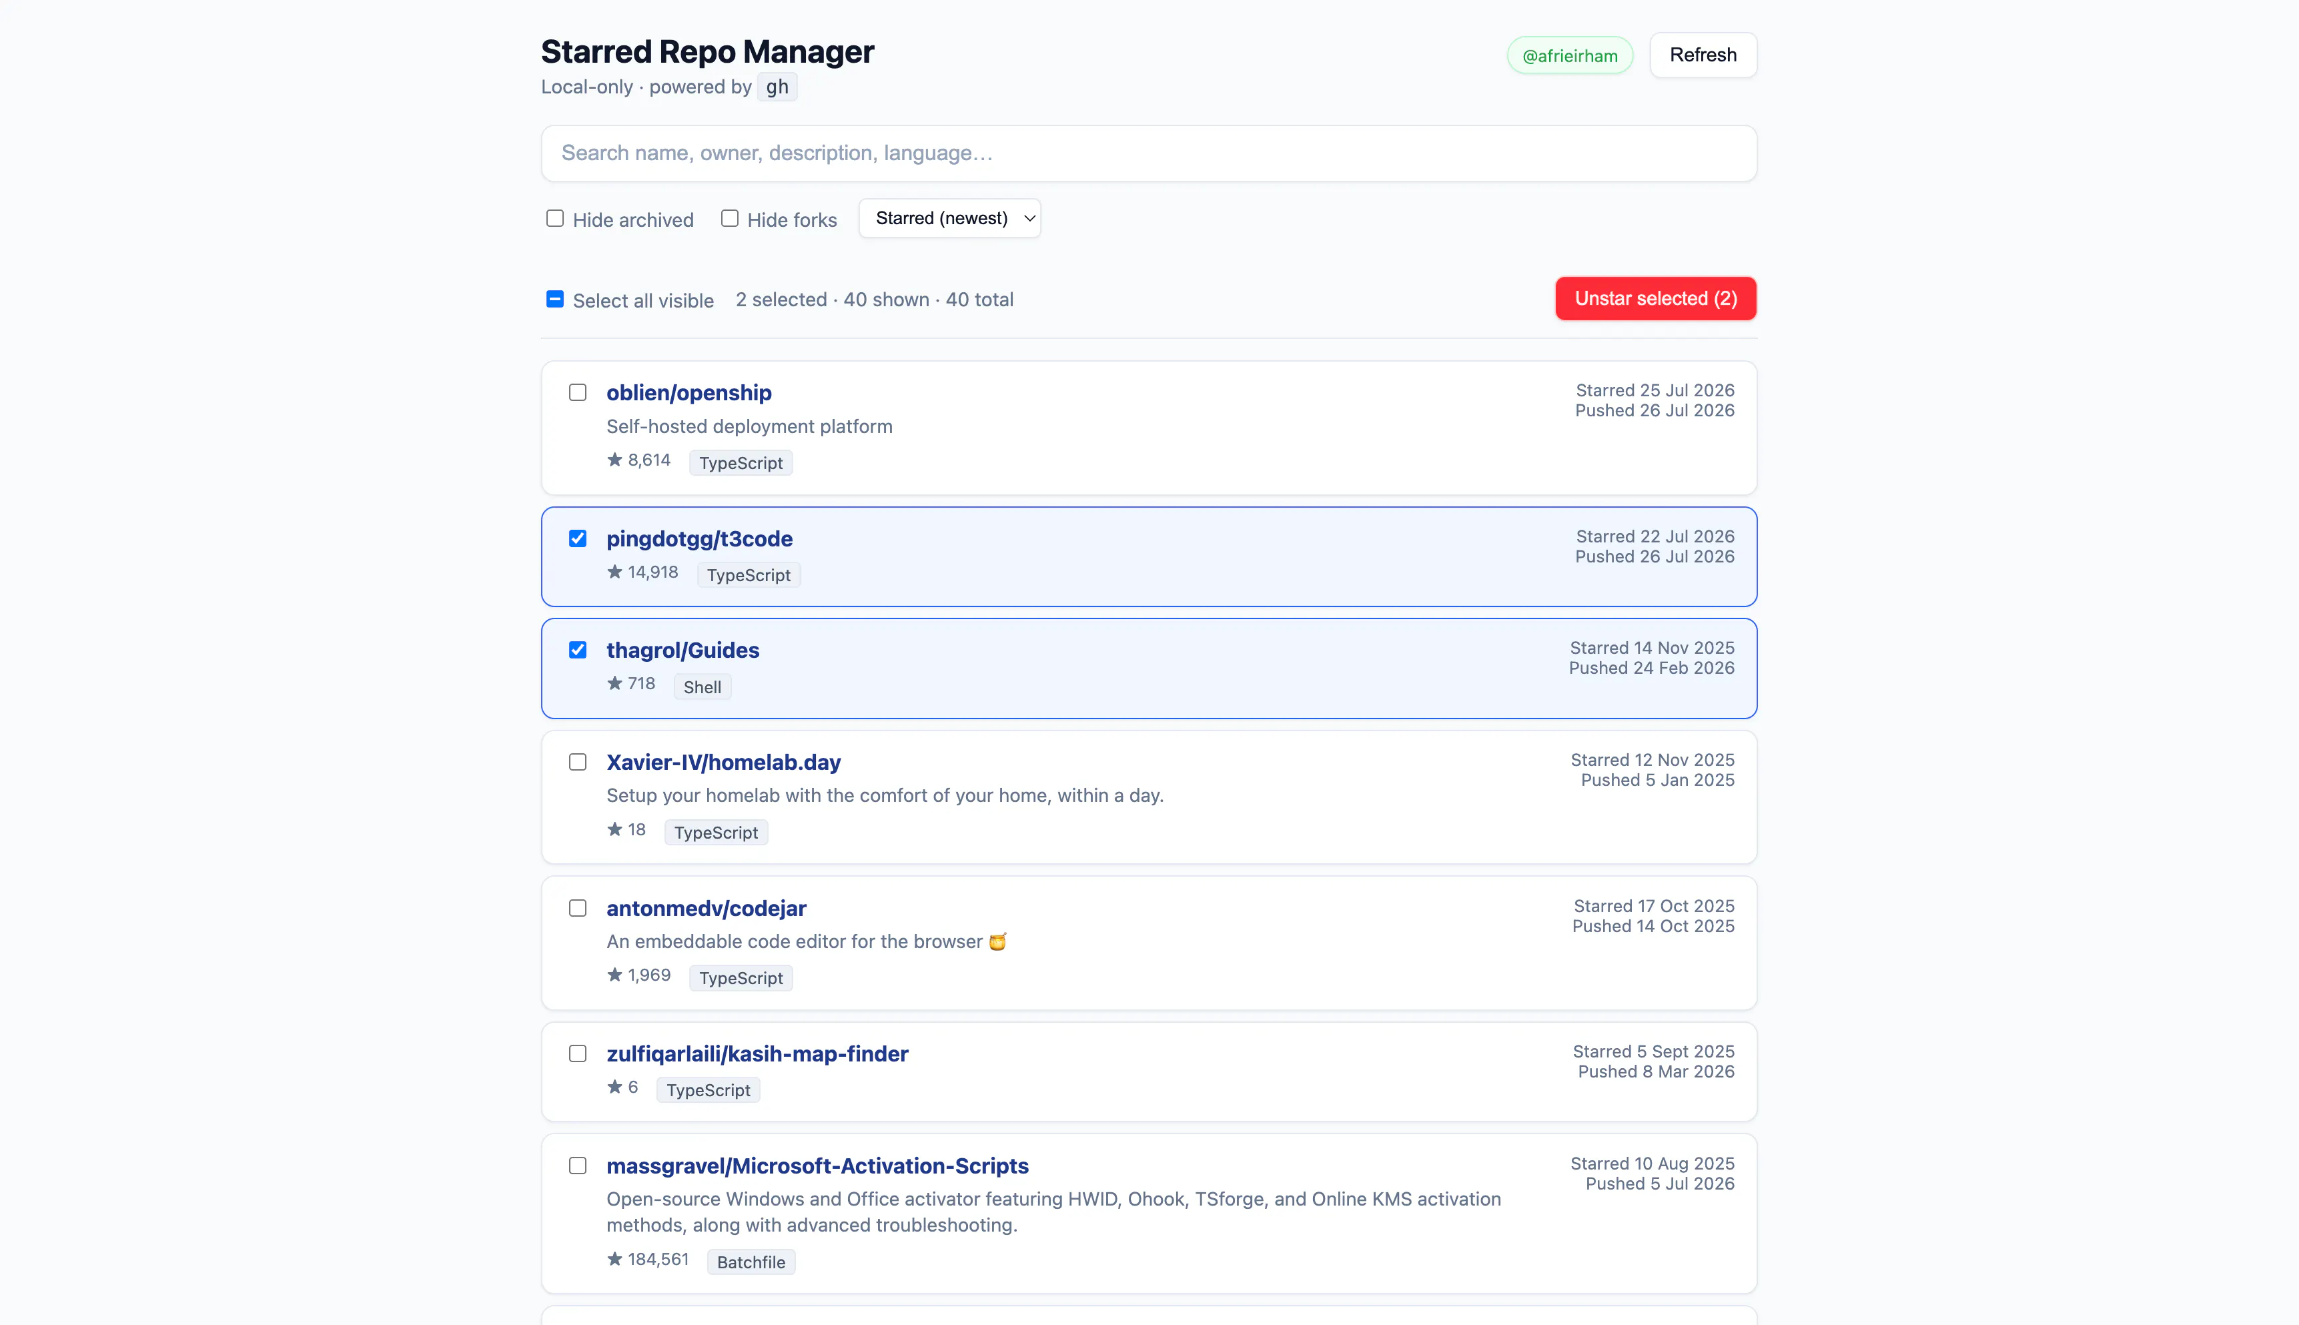The width and height of the screenshot is (2299, 1325).
Task: Click the 'Self-hosted deployment platform' description
Action: [749, 426]
